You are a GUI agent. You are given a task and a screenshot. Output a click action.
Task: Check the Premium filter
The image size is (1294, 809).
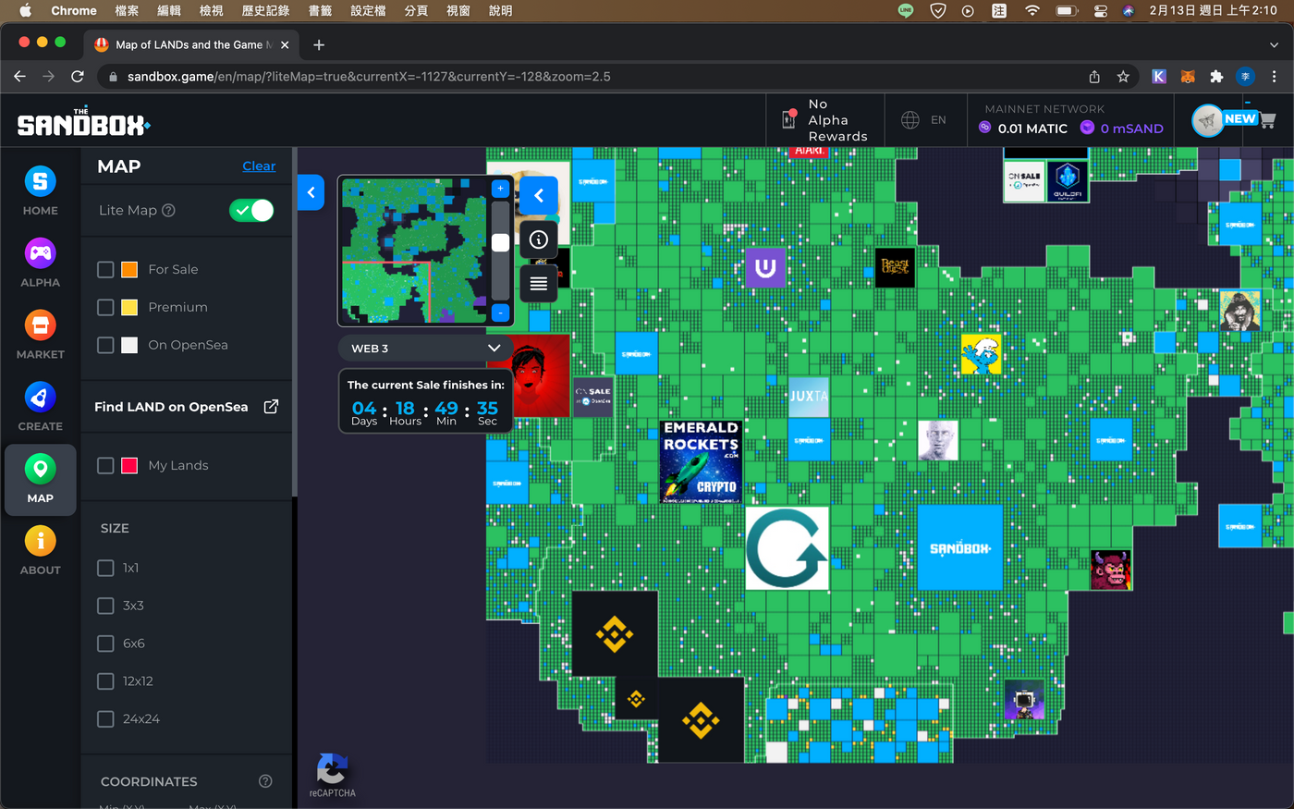[x=105, y=307]
